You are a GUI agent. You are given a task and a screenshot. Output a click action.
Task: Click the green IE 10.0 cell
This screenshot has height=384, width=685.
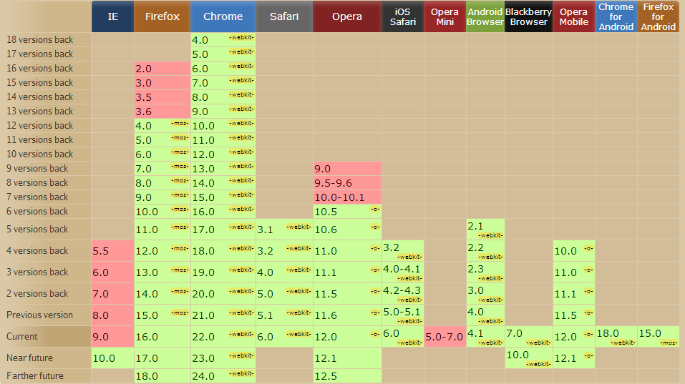click(112, 358)
